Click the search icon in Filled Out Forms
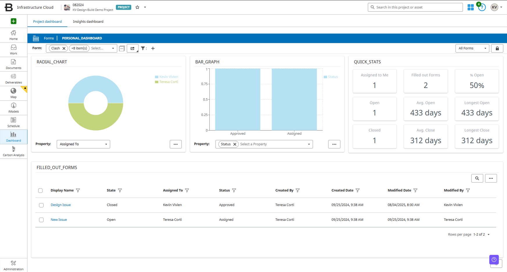507x272 pixels. click(477, 178)
